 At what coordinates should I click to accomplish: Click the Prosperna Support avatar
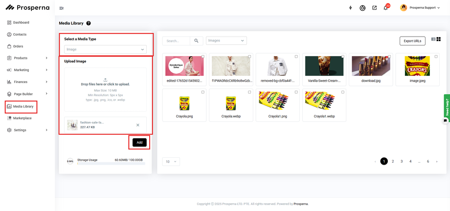[404, 8]
